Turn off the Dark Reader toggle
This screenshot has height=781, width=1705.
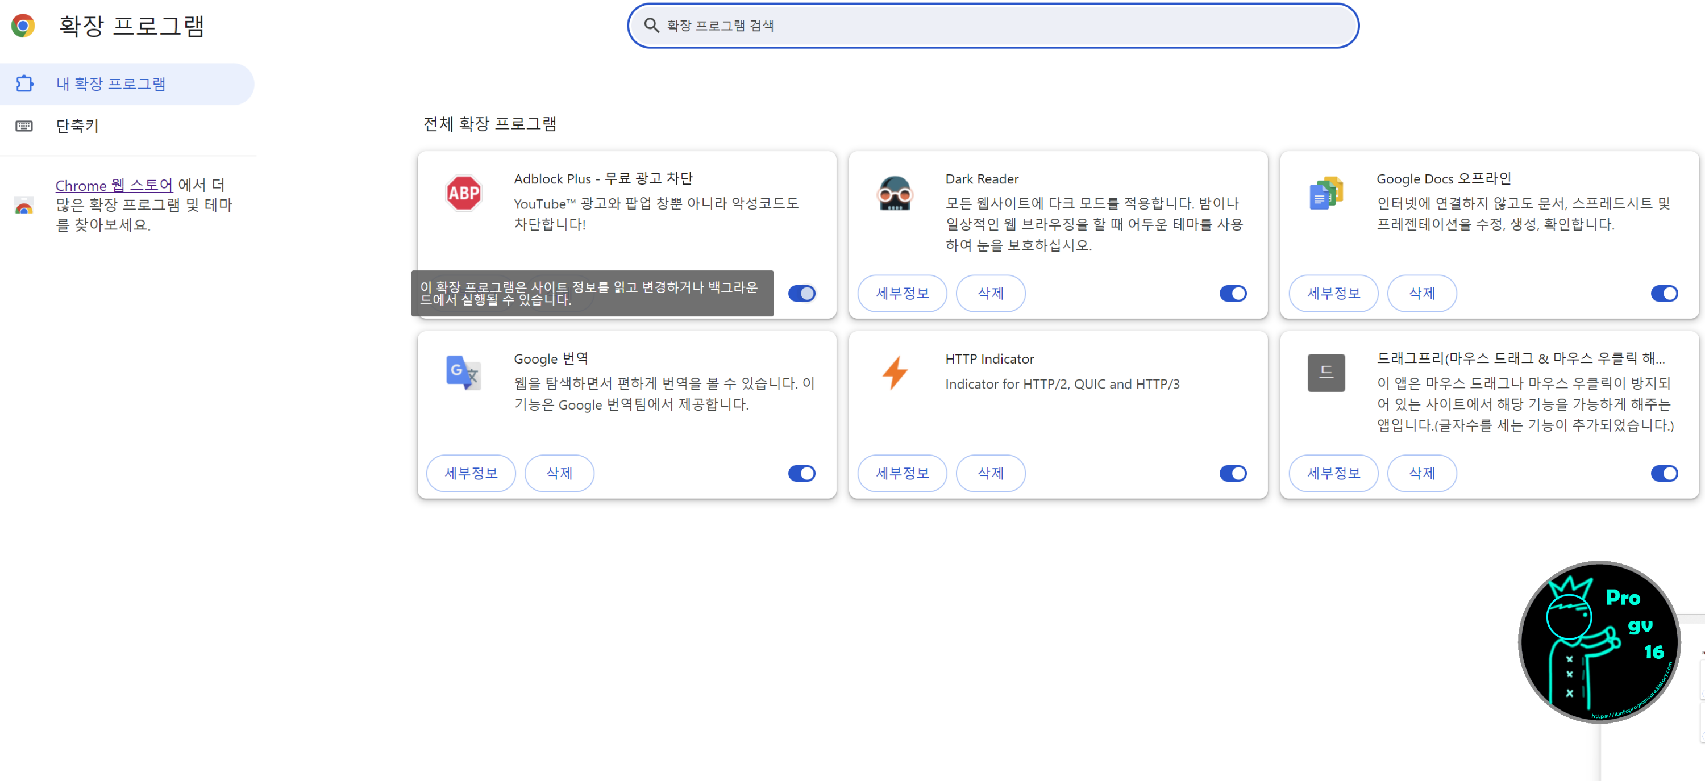point(1232,293)
